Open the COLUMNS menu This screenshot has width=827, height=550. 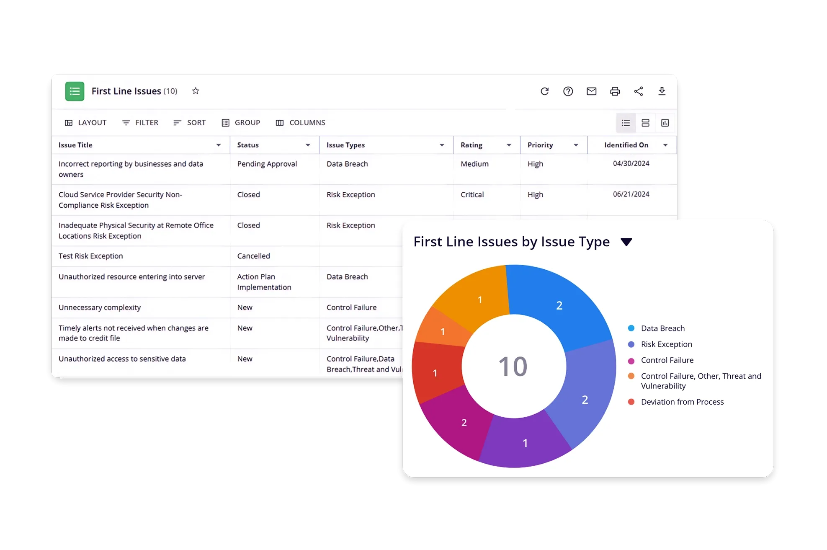pos(300,123)
